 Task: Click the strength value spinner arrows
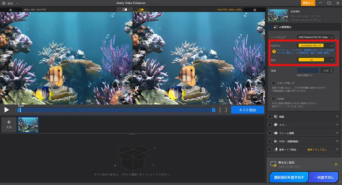point(332,71)
